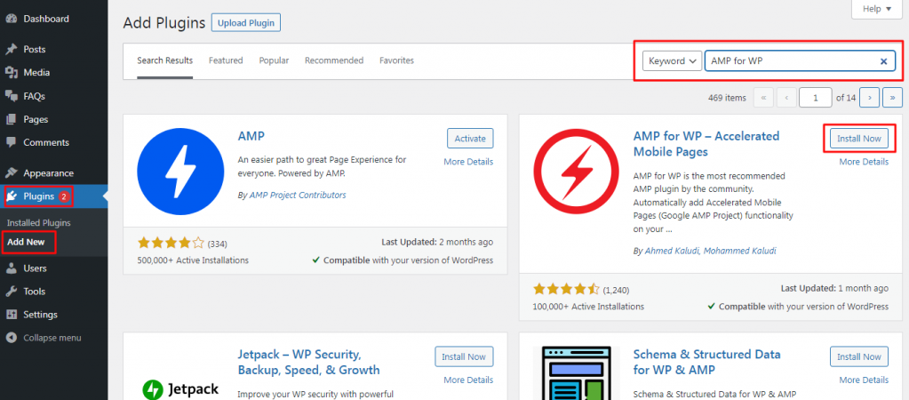Click the Tools wrench icon
This screenshot has width=909, height=400.
coord(11,292)
